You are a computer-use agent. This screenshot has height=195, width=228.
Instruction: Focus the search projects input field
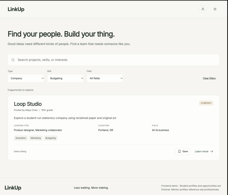[113, 60]
